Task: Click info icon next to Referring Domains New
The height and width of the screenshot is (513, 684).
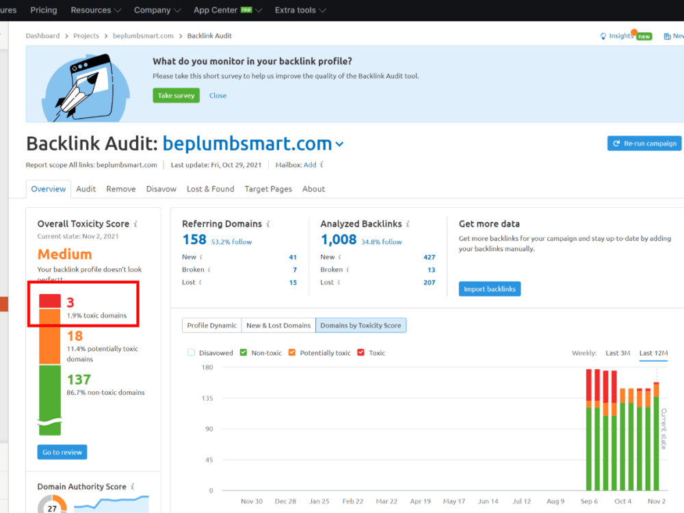Action: coord(201,257)
